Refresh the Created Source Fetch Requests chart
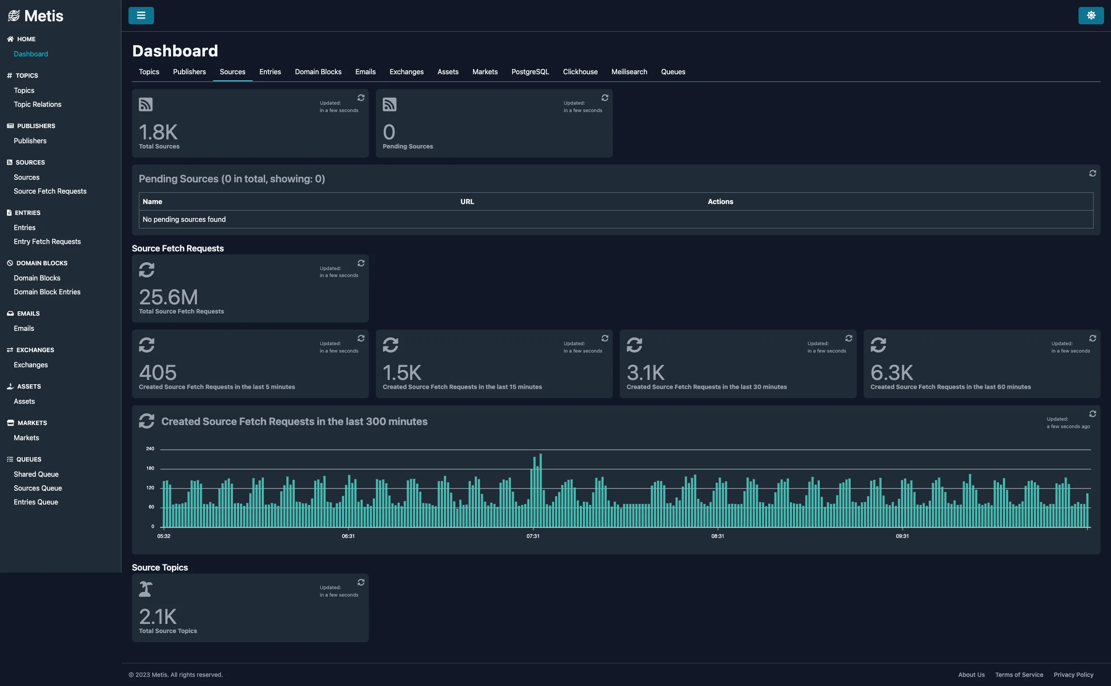Image resolution: width=1111 pixels, height=686 pixels. click(1092, 413)
